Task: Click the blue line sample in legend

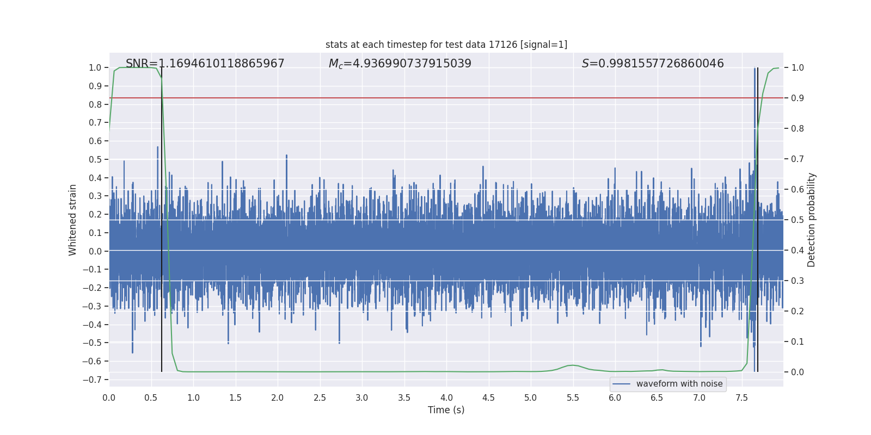Action: coord(621,384)
